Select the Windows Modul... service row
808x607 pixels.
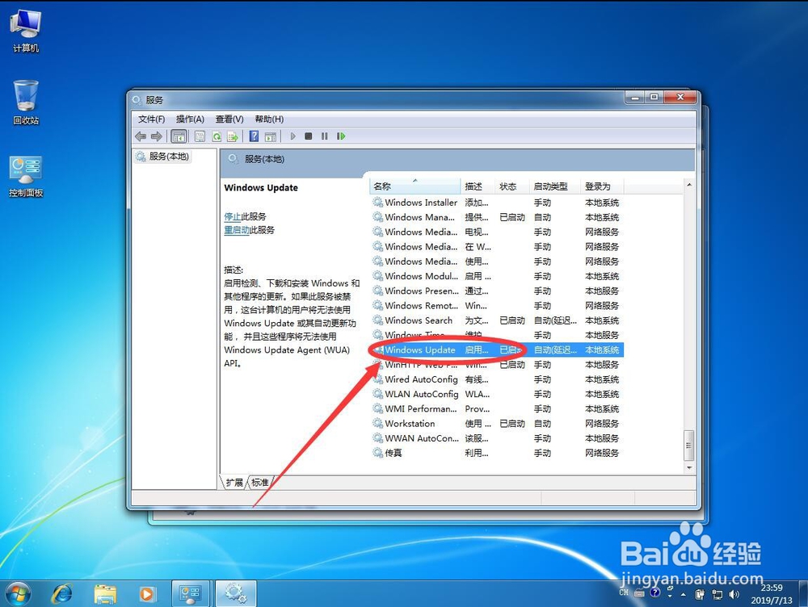497,277
